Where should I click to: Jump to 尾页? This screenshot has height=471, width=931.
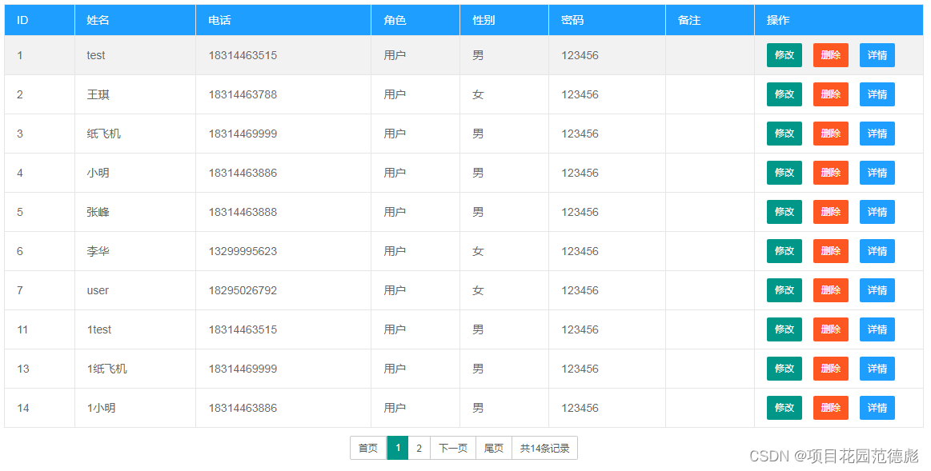coord(493,448)
